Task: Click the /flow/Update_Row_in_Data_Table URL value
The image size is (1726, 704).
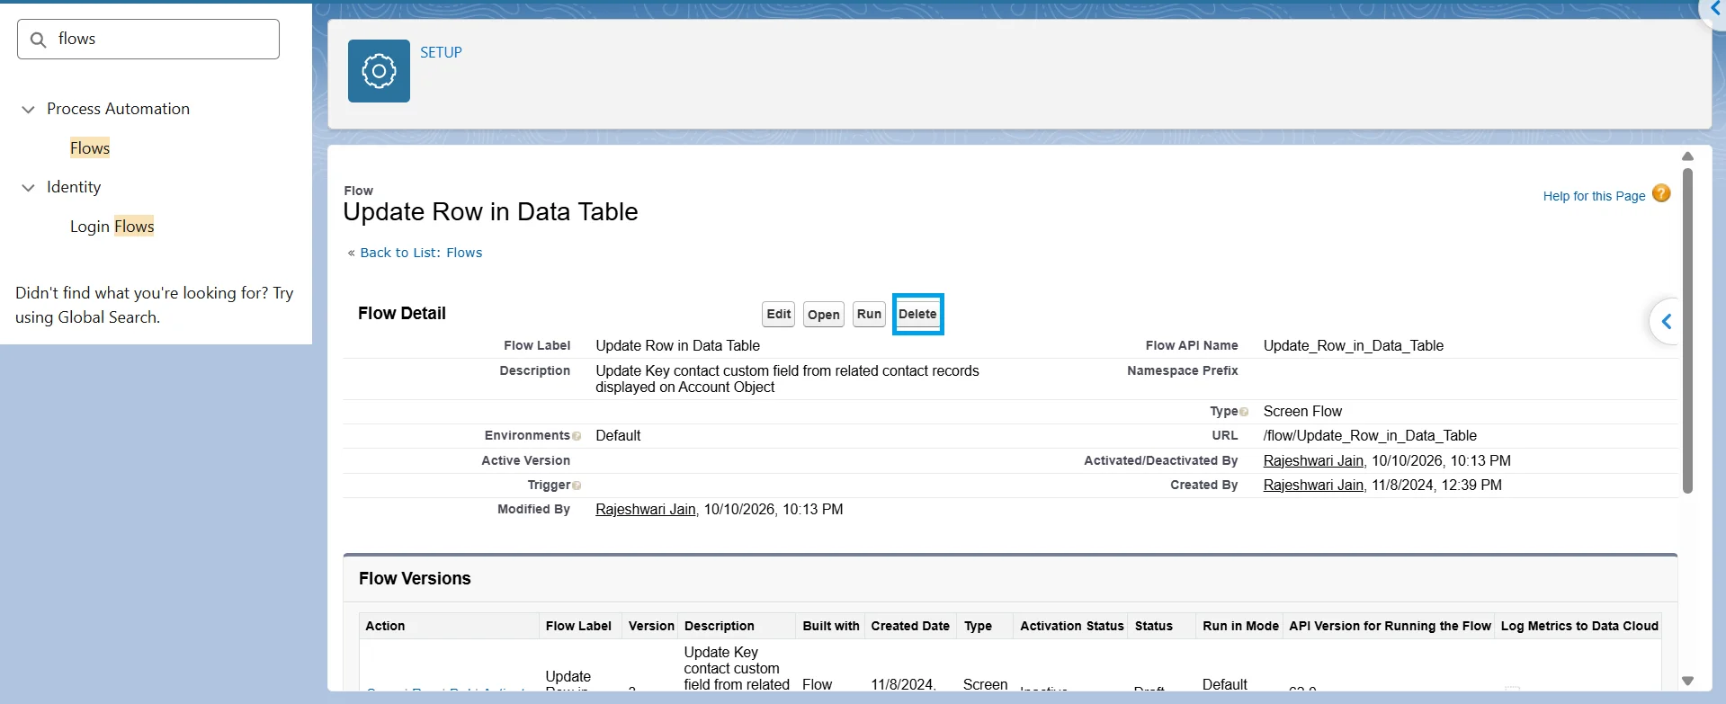Action: [x=1370, y=435]
